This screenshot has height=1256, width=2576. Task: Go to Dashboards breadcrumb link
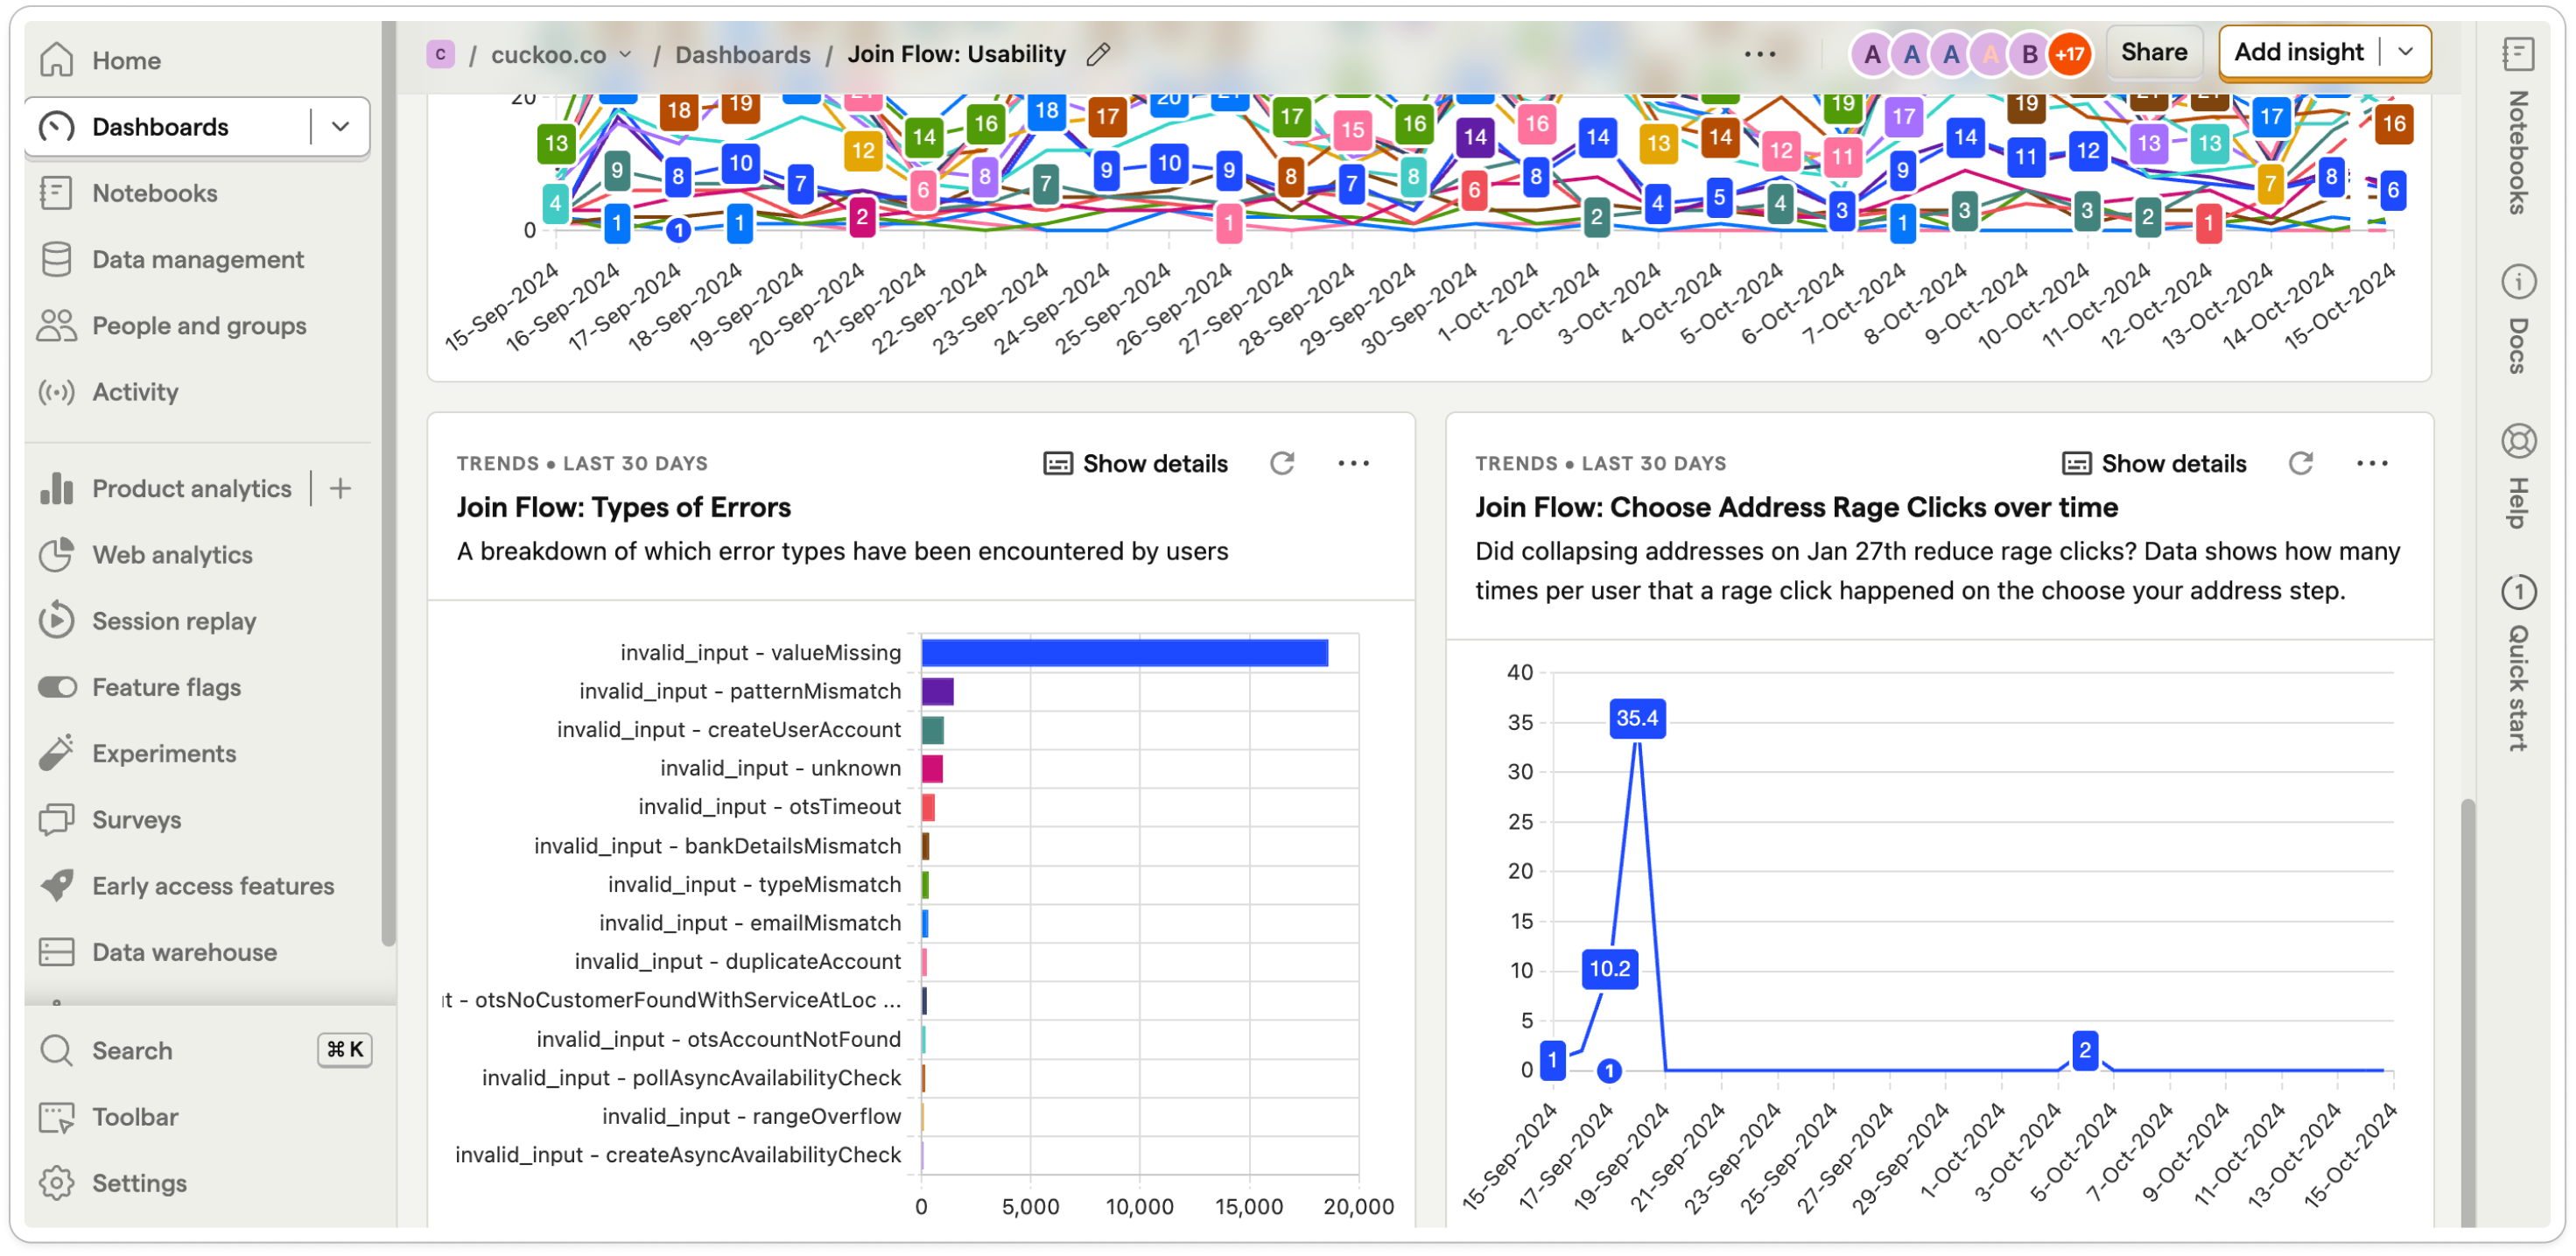coord(742,54)
